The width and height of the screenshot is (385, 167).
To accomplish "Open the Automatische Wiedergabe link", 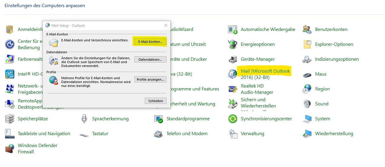I will [x=268, y=29].
